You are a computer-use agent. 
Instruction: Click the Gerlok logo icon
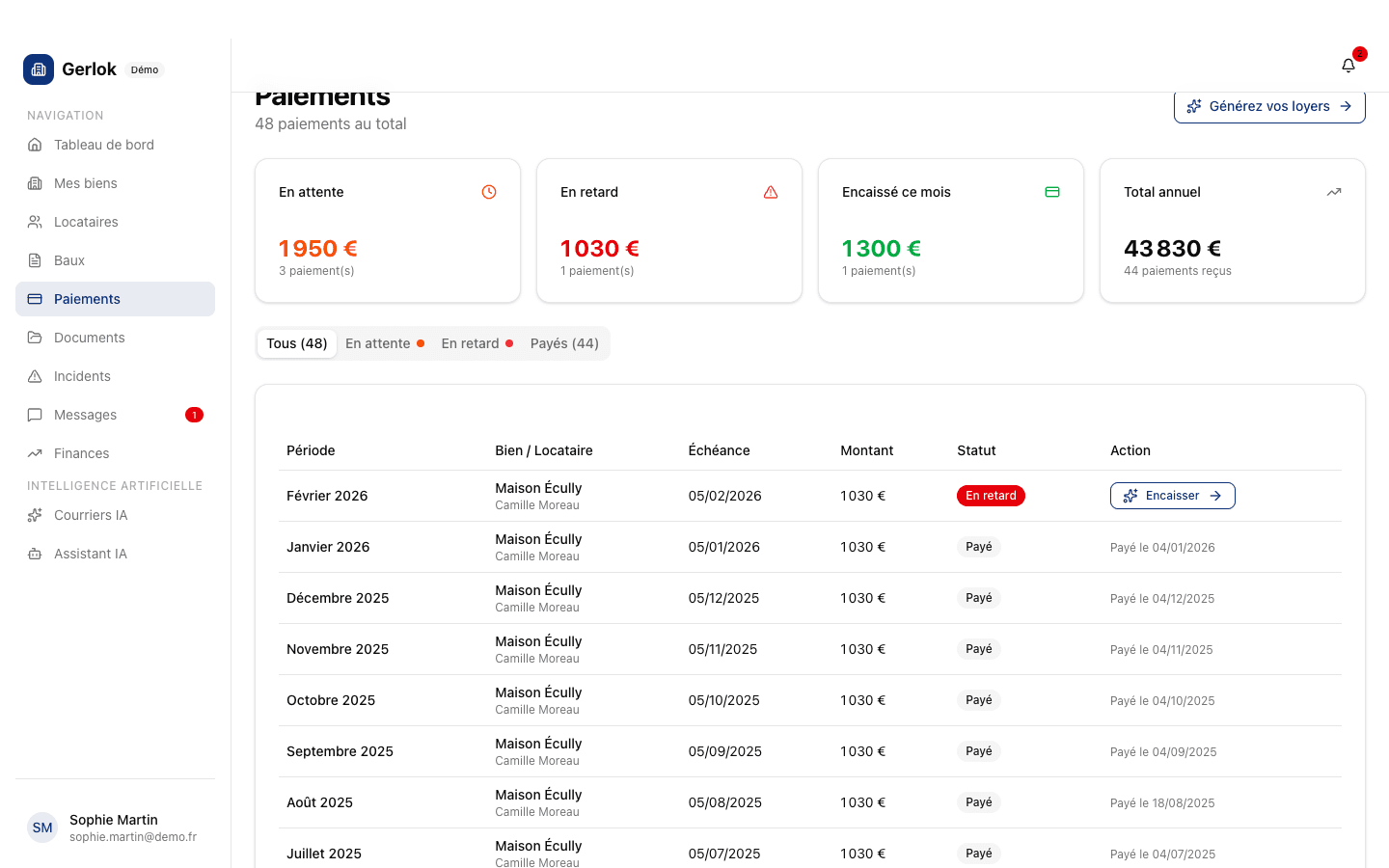click(39, 69)
